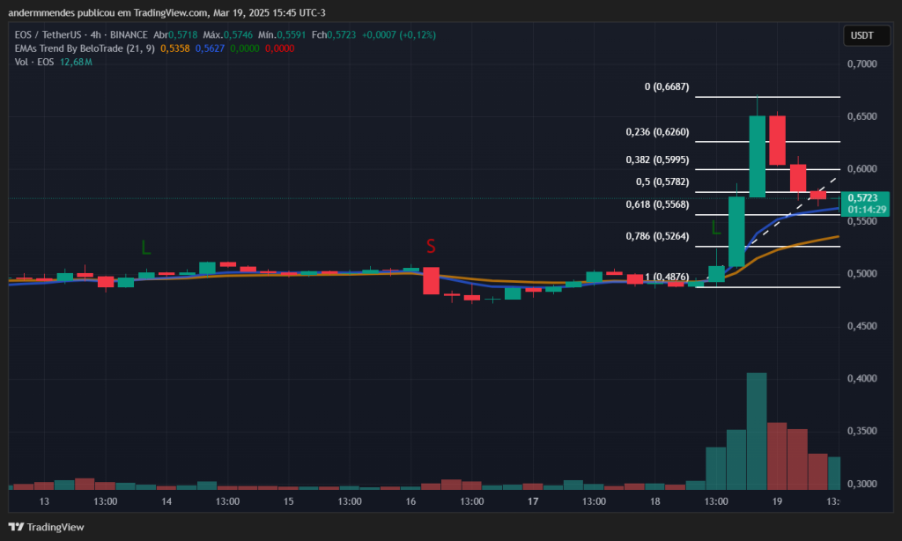The height and width of the screenshot is (541, 902).
Task: Click the blue EMA value 0,5627
Action: click(210, 48)
